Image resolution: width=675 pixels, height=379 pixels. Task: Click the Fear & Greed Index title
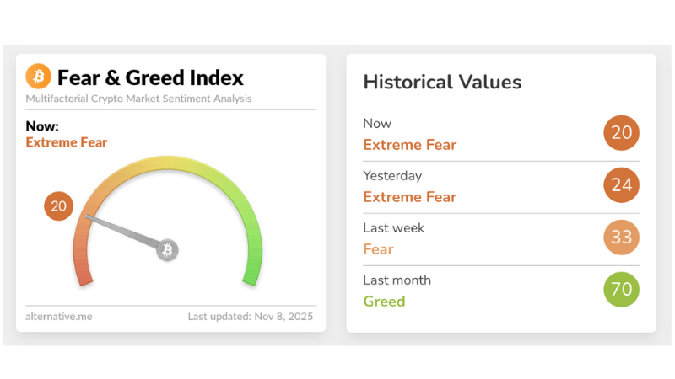(x=150, y=78)
